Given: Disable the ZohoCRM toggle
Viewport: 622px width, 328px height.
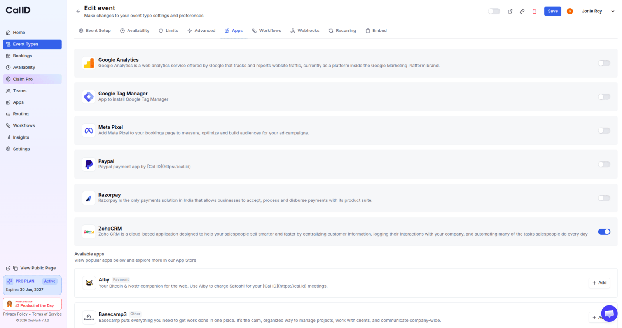Looking at the screenshot, I should click(x=604, y=232).
